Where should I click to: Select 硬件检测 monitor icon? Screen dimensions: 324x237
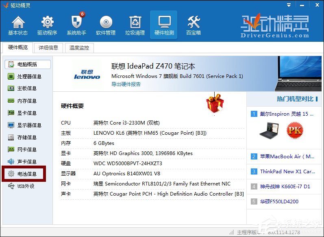[x=164, y=25]
